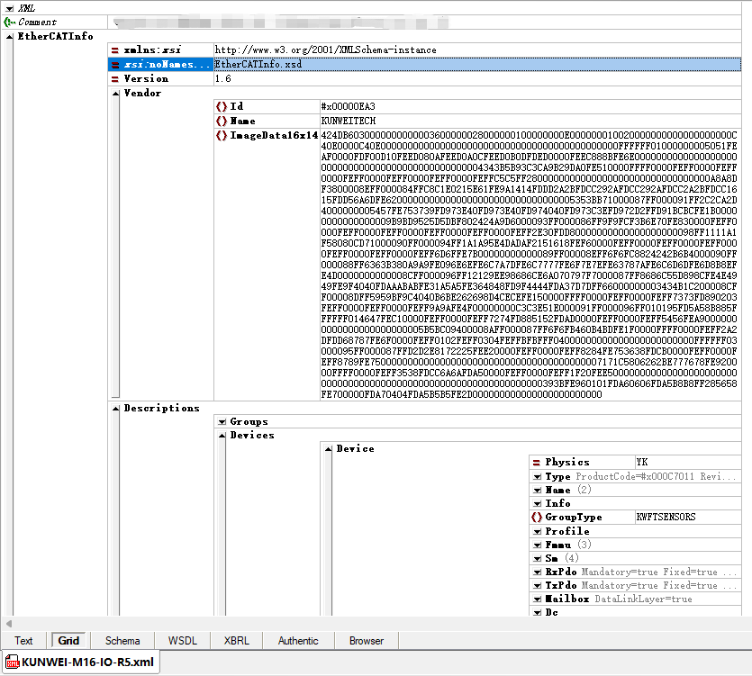
Task: Click the GroupType value KWFTSENSORS
Action: click(x=666, y=517)
